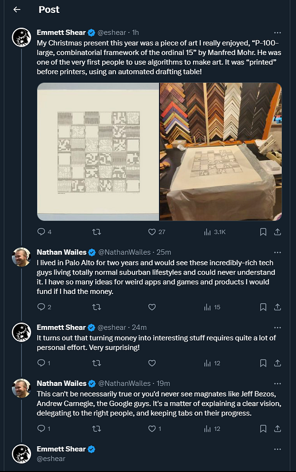296x472 pixels.
Task: Open the frame shop photo on right
Action: (x=221, y=151)
